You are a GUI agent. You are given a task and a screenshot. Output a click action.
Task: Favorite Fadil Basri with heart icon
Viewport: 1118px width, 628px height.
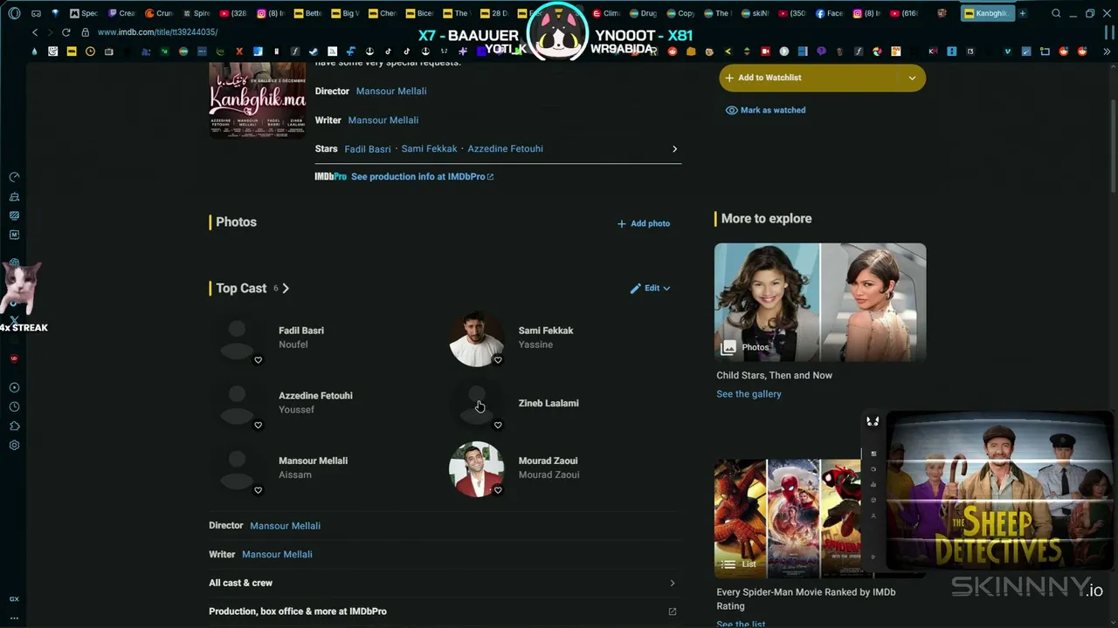click(258, 360)
